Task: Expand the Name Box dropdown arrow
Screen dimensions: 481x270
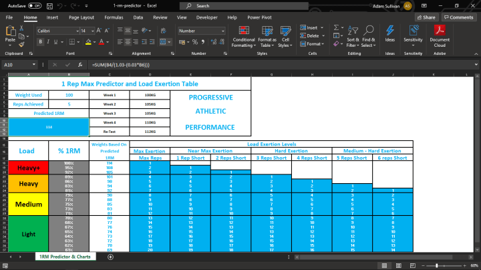Action: click(34, 65)
